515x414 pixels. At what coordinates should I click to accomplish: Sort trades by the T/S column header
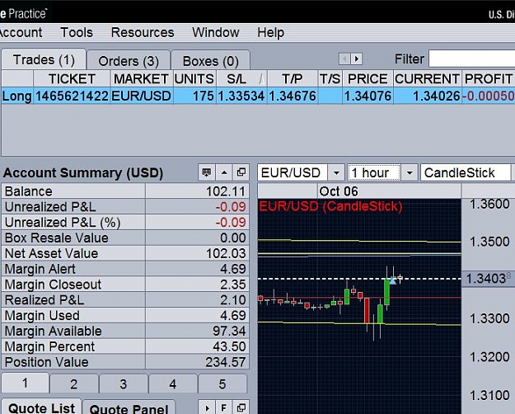330,79
